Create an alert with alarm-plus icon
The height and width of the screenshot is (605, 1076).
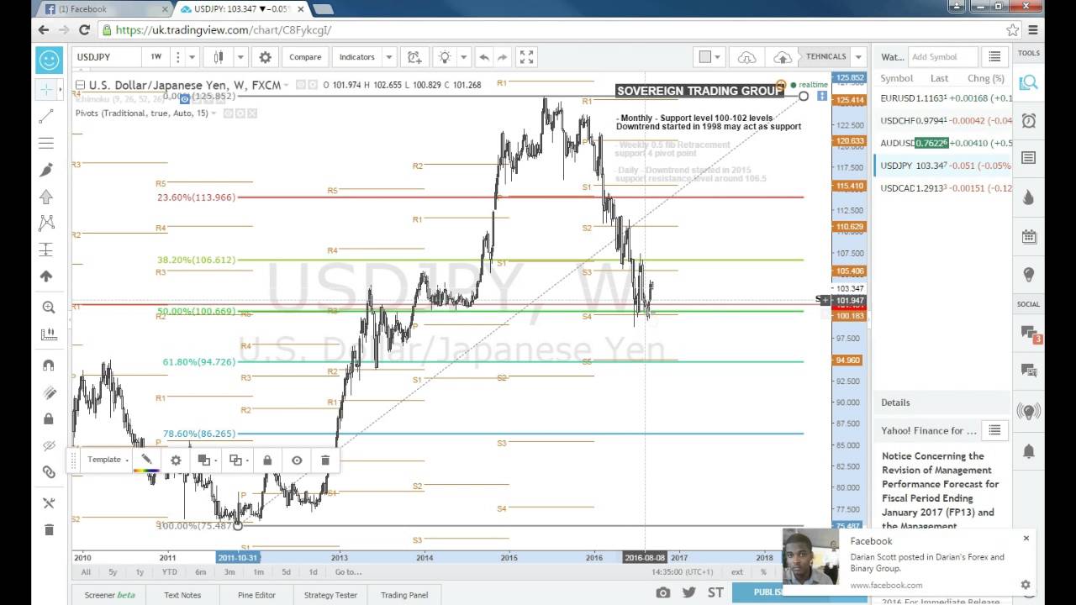pyautogui.click(x=414, y=57)
